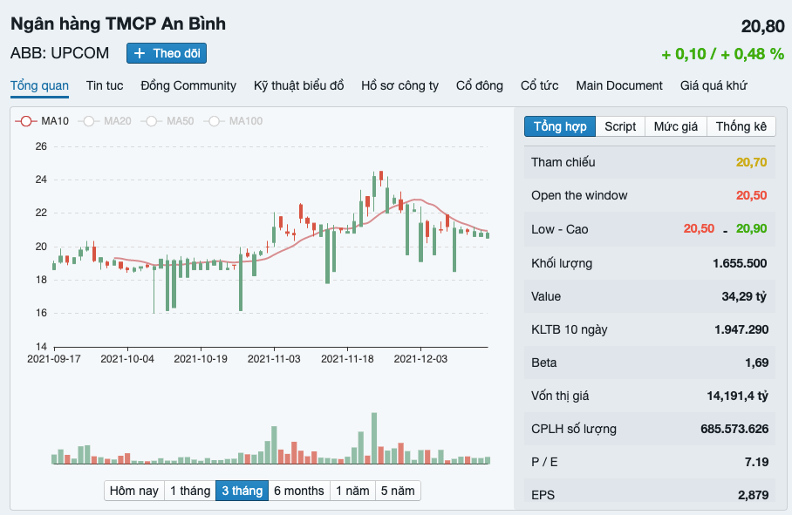Toggle the MA10 moving average line
Image resolution: width=792 pixels, height=515 pixels.
26,121
